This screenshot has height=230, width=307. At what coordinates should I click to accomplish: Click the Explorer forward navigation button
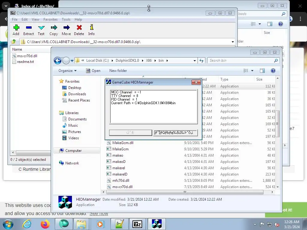click(66, 60)
